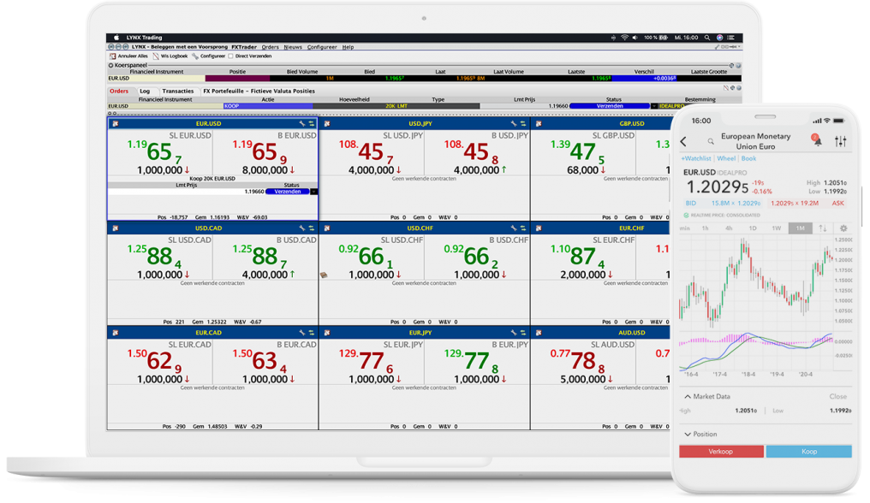Switch to the Transacties tab

(179, 90)
